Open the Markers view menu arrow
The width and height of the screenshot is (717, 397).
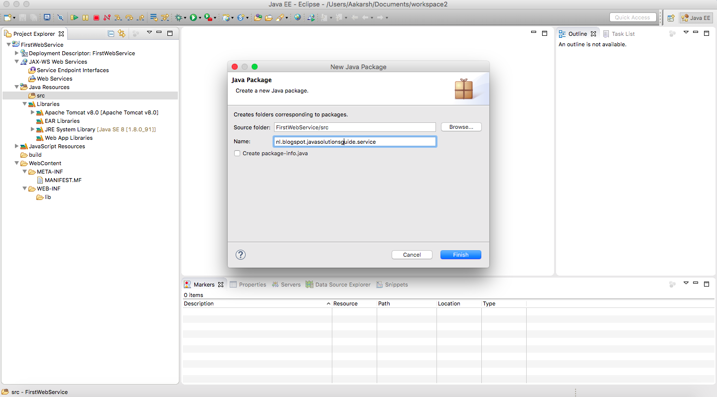[686, 283]
